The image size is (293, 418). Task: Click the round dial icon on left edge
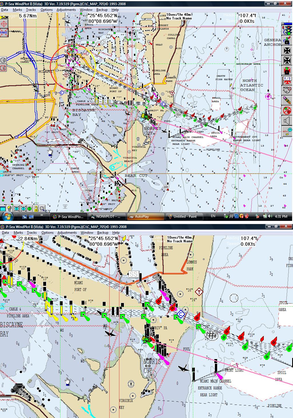click(3, 60)
